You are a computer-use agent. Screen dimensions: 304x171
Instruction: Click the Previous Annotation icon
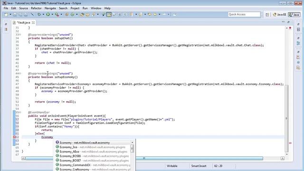(x=141, y=15)
